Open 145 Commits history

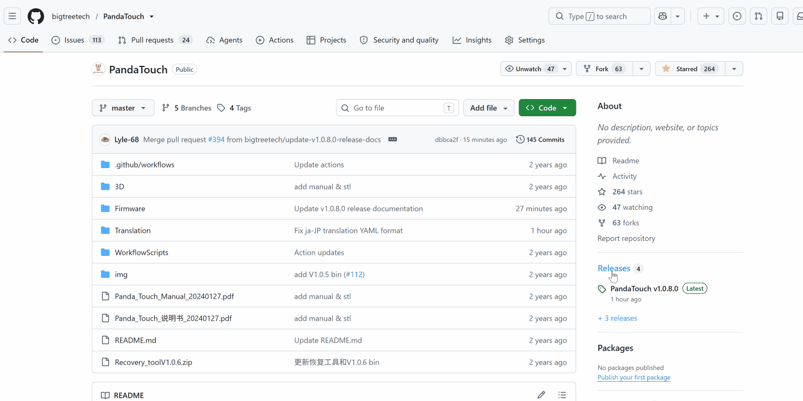pyautogui.click(x=540, y=140)
